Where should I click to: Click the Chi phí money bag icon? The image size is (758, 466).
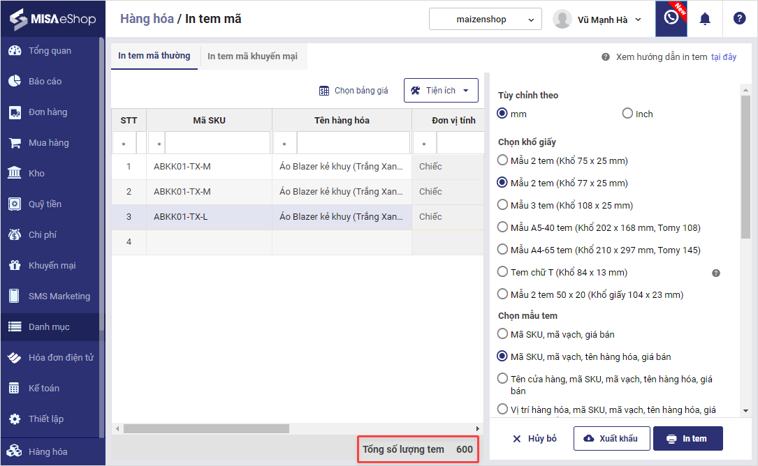click(x=15, y=234)
